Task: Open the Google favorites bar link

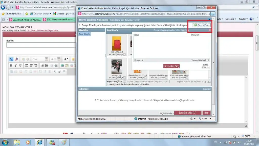Action: [59, 14]
